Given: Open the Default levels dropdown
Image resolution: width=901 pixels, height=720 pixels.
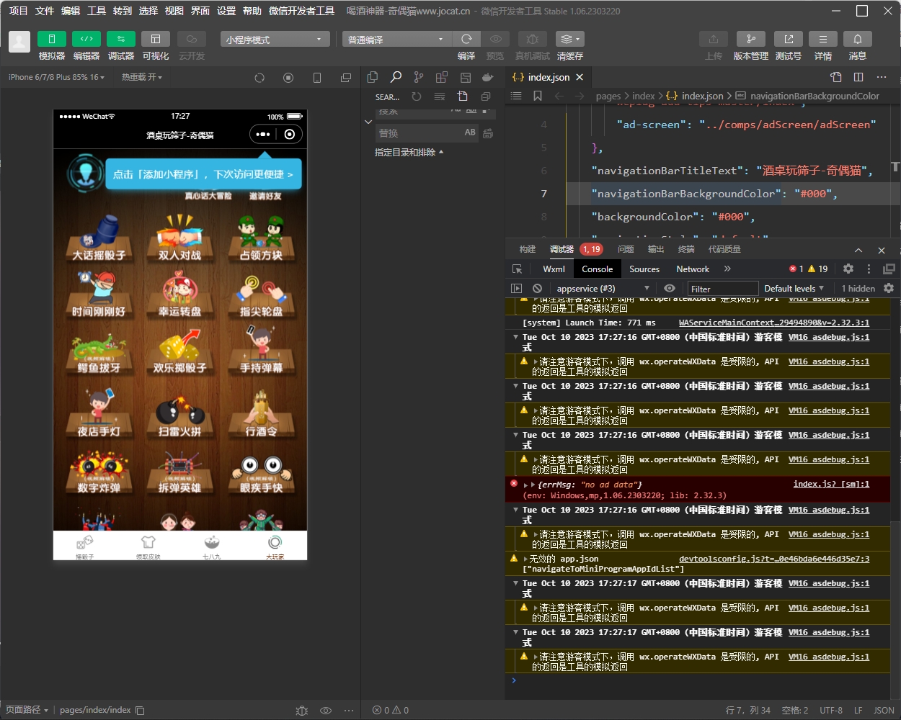Looking at the screenshot, I should coord(794,288).
